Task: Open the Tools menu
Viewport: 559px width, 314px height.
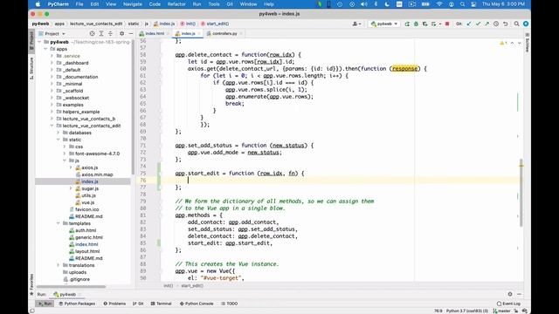Action: [214, 4]
